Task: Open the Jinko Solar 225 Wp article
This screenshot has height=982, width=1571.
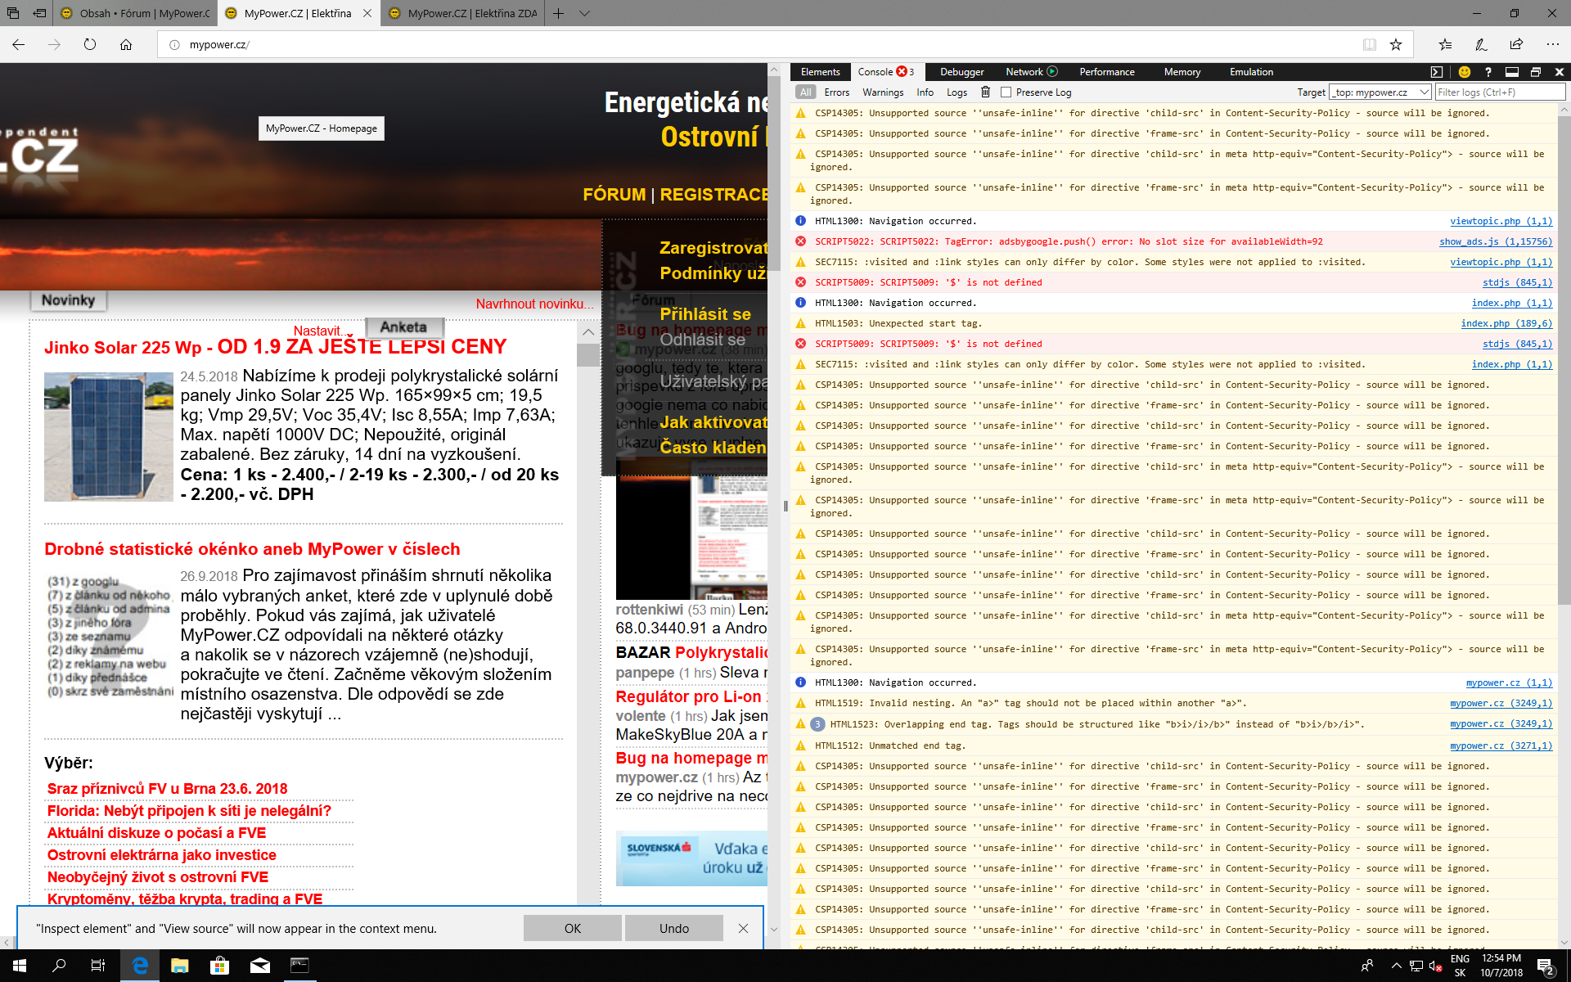Action: (276, 347)
